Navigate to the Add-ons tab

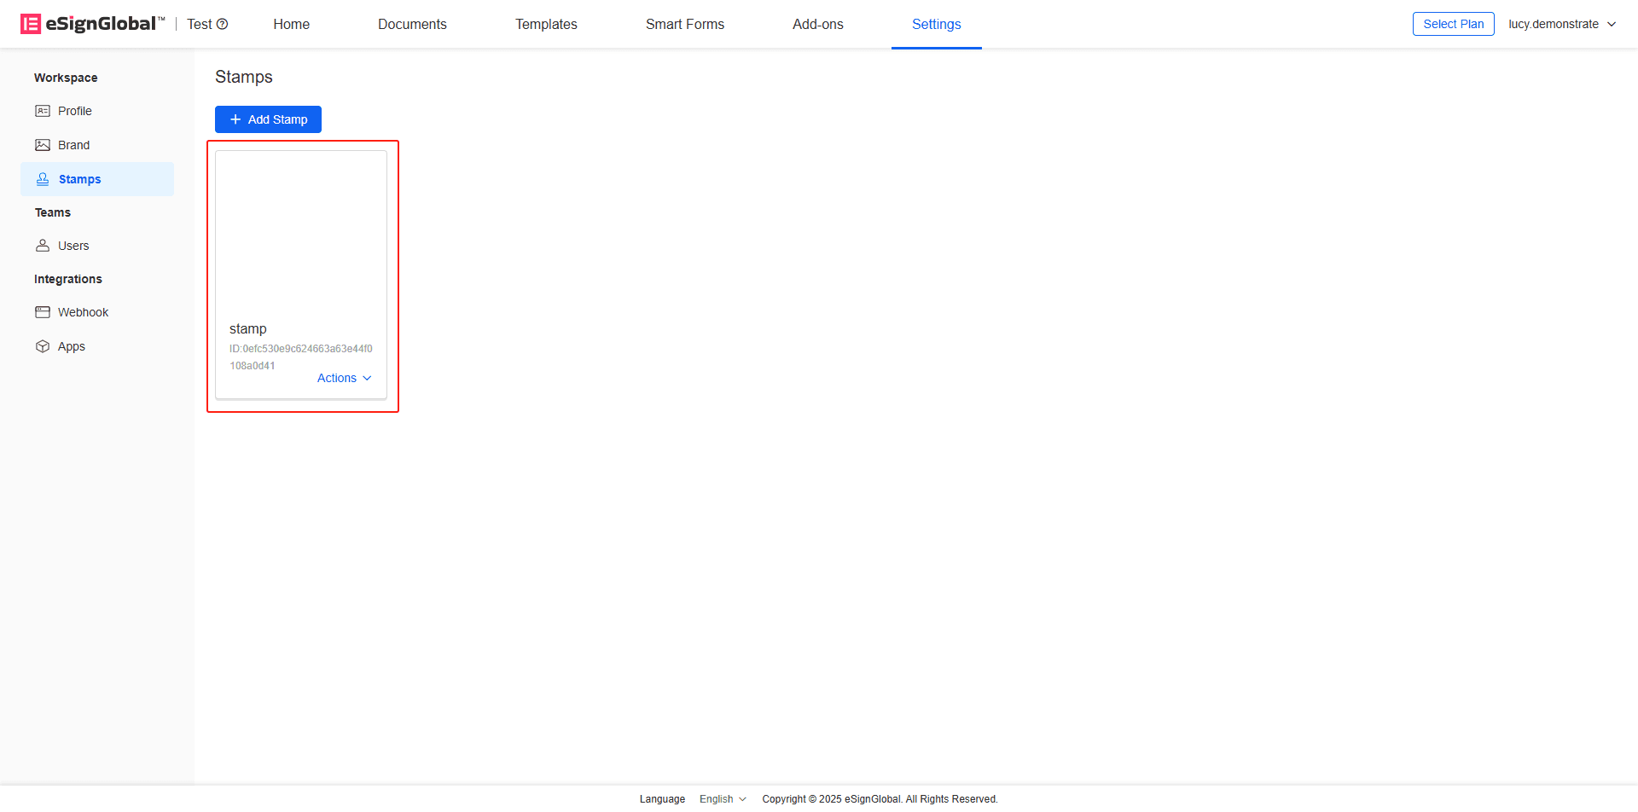[x=817, y=24]
